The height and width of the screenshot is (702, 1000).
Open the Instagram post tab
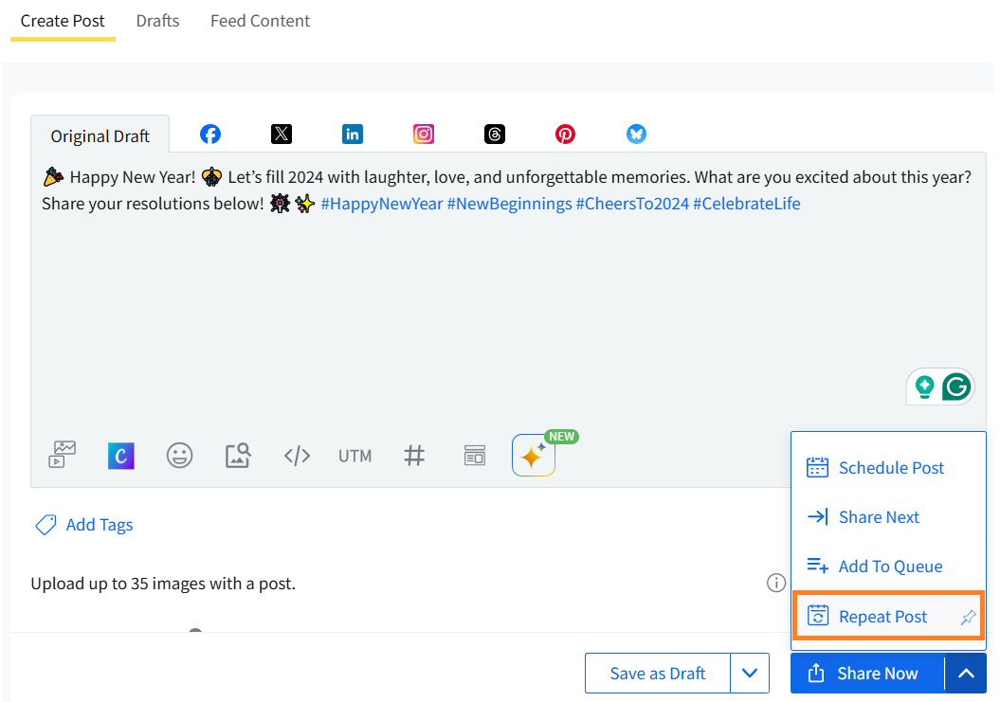pos(424,135)
